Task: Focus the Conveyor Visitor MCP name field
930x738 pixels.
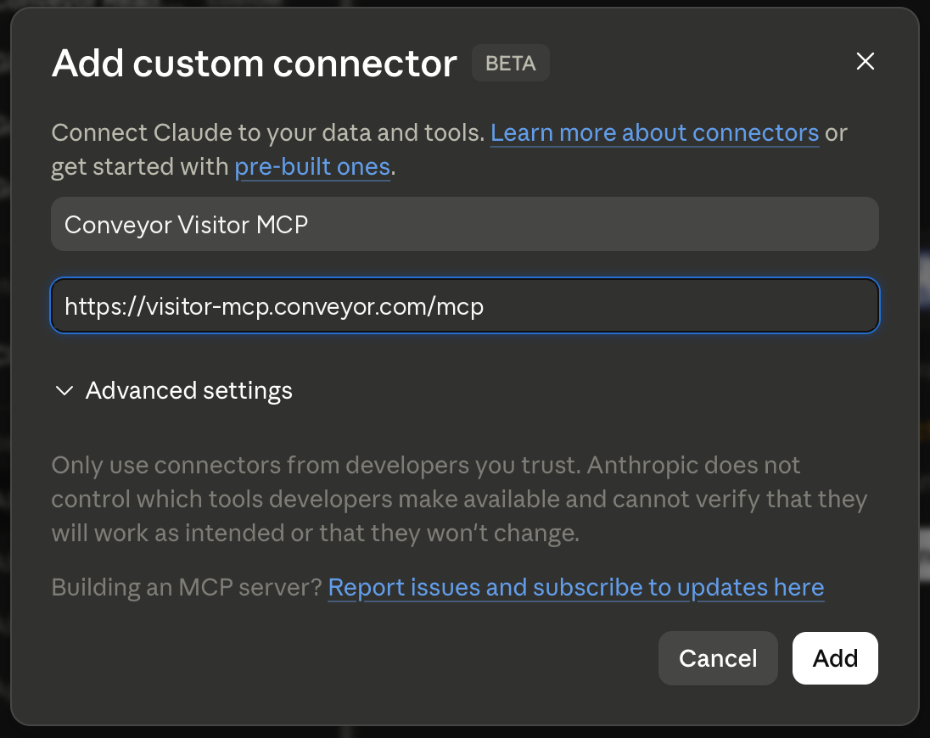Action: [x=465, y=224]
